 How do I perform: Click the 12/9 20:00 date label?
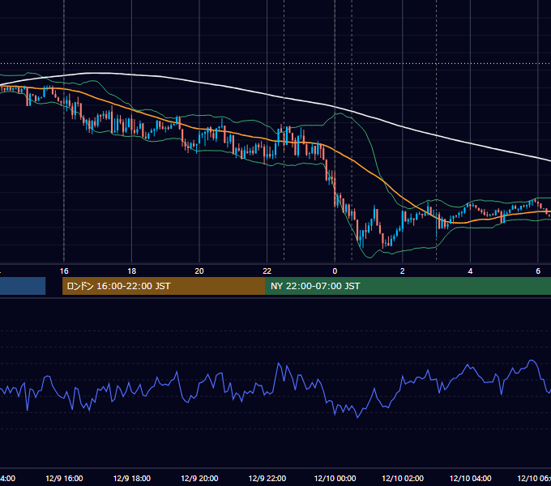pyautogui.click(x=199, y=478)
